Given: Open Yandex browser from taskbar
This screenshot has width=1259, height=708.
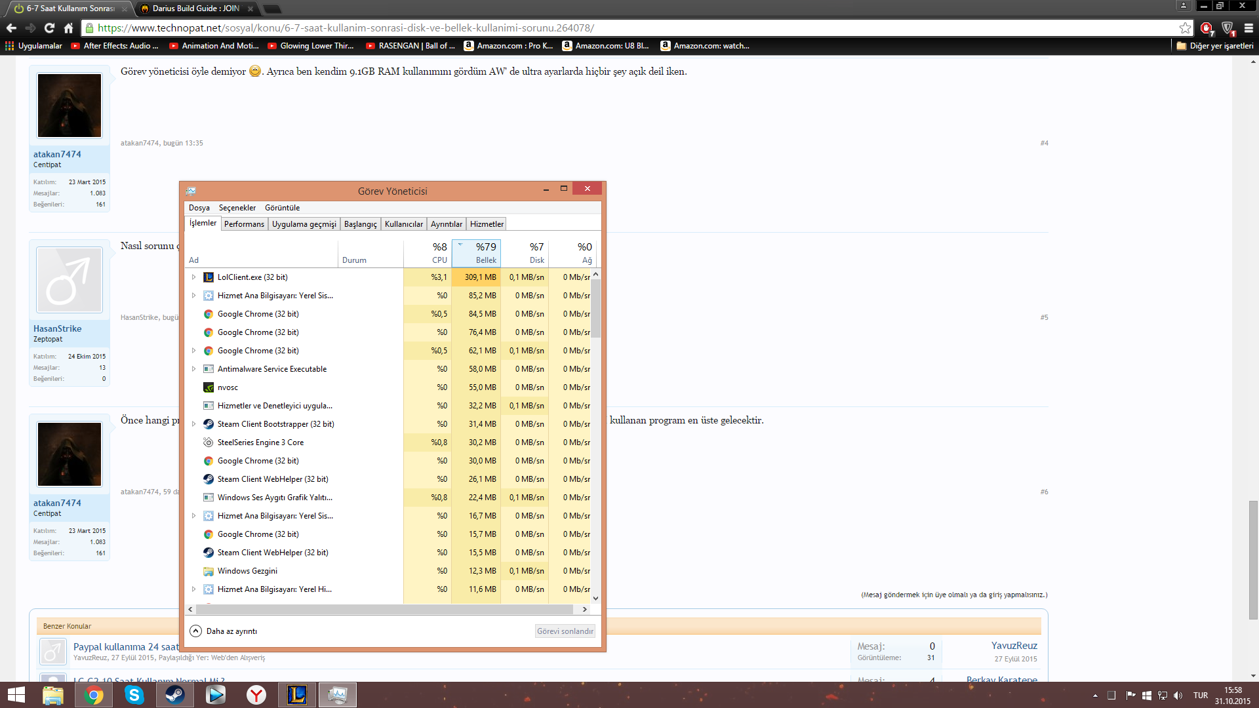Looking at the screenshot, I should click(x=256, y=695).
